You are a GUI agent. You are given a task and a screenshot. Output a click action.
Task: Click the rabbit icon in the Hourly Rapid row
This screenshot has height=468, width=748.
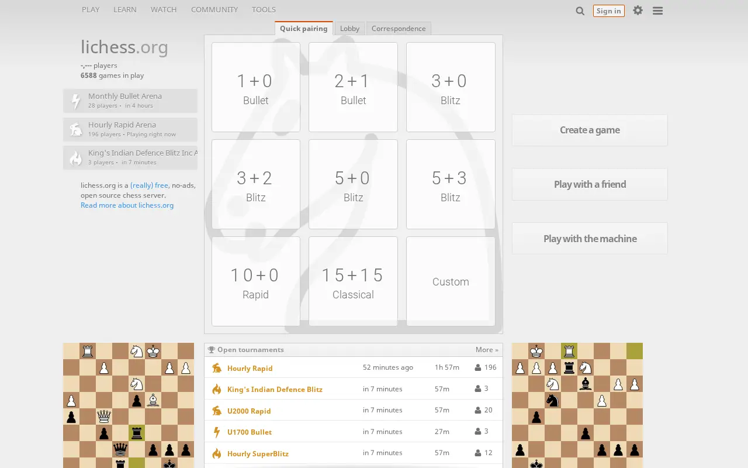217,368
